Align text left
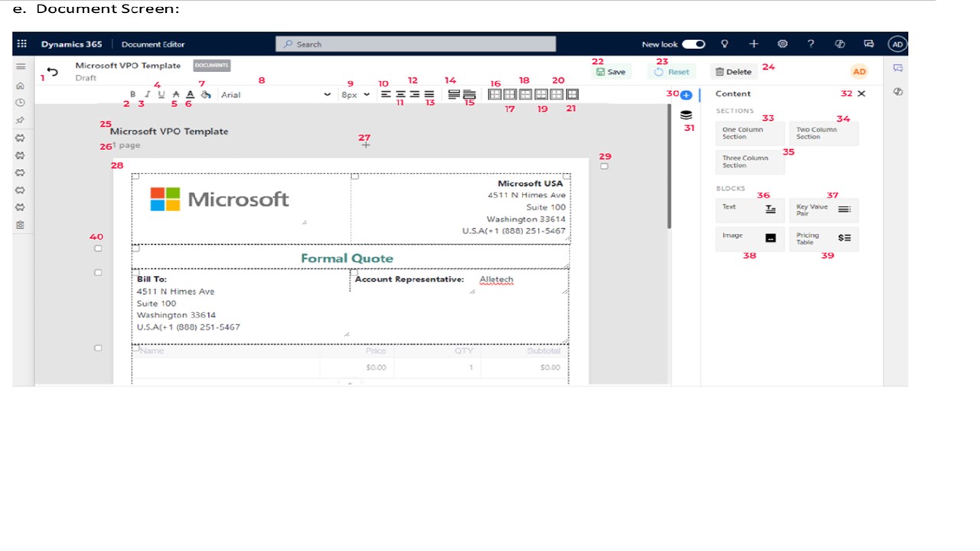This screenshot has height=551, width=980. pos(386,94)
